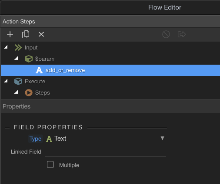Click the Properties panel header

tap(110, 106)
